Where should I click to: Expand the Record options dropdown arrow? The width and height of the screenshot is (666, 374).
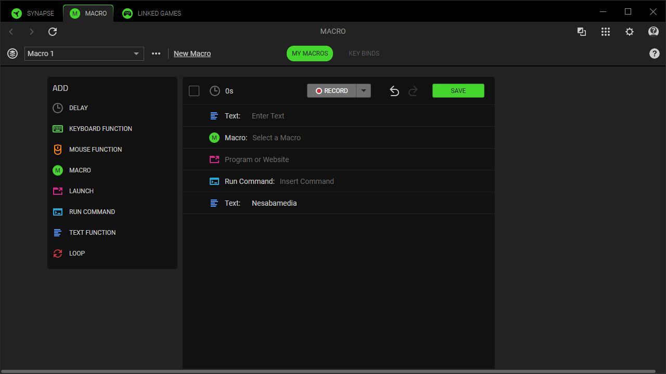pos(364,91)
